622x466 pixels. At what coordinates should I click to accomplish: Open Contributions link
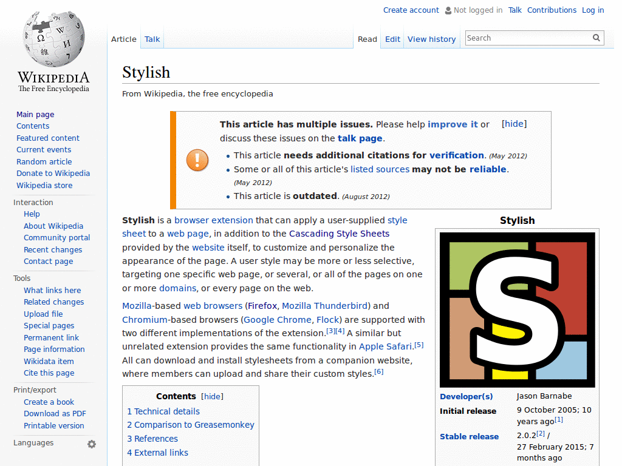tap(552, 10)
